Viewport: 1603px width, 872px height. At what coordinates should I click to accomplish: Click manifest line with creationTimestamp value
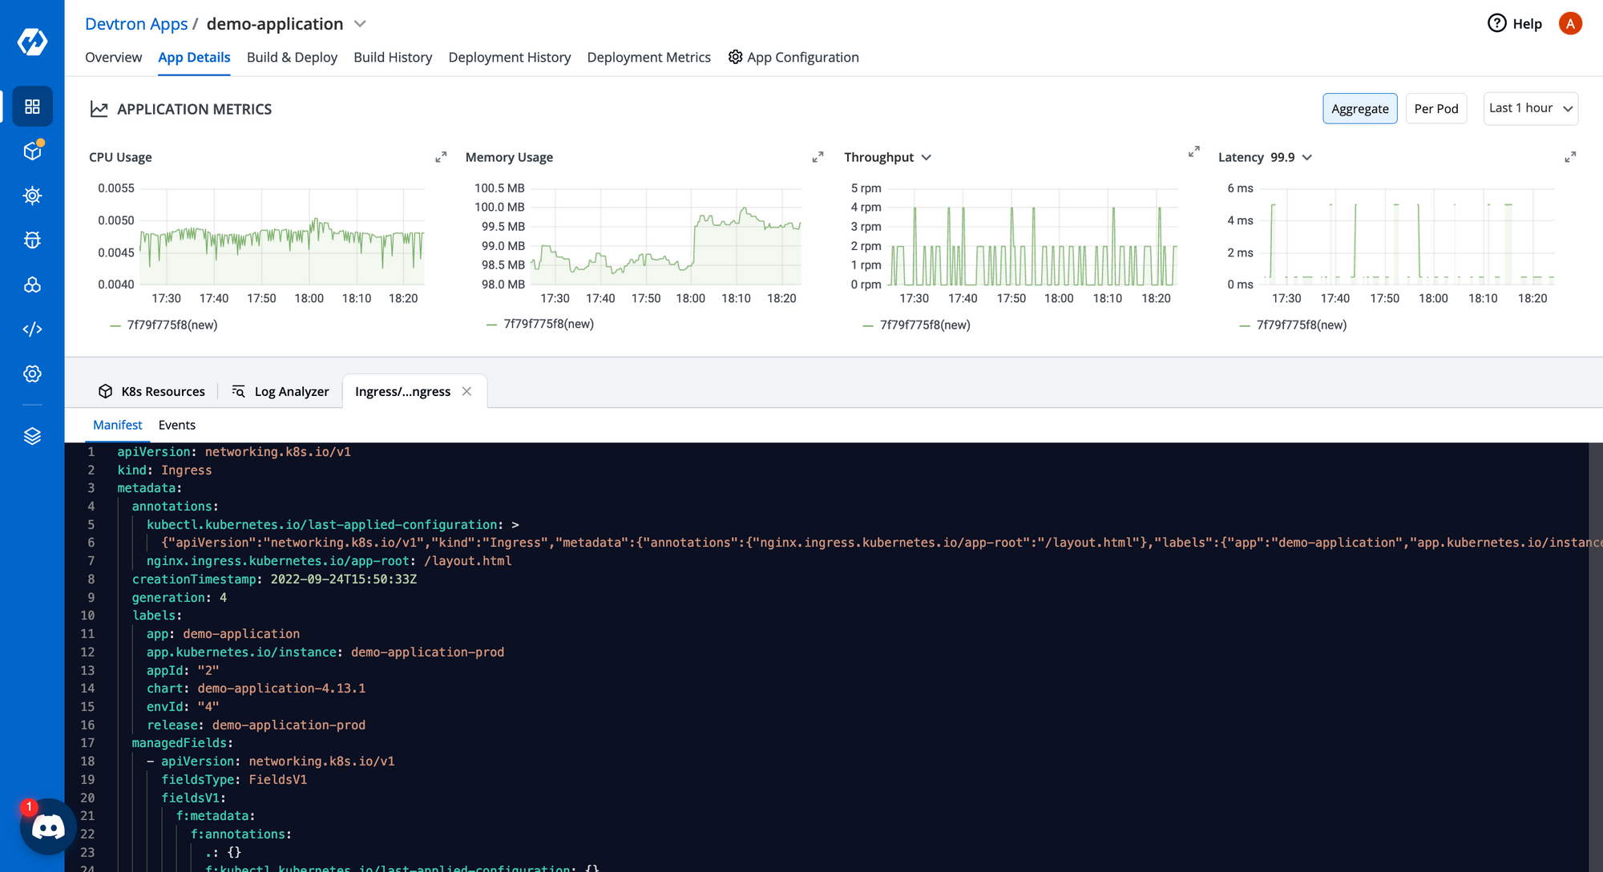point(274,579)
